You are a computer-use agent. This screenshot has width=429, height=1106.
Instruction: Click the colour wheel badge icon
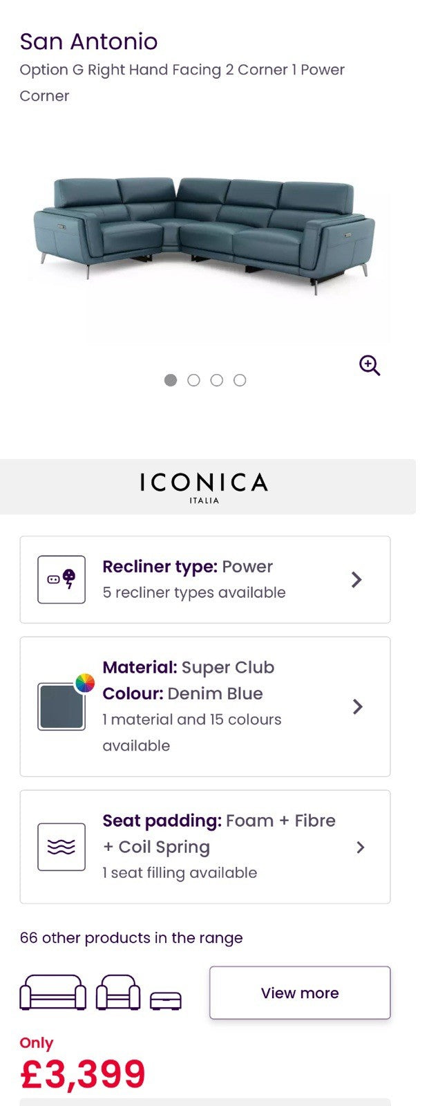point(85,683)
